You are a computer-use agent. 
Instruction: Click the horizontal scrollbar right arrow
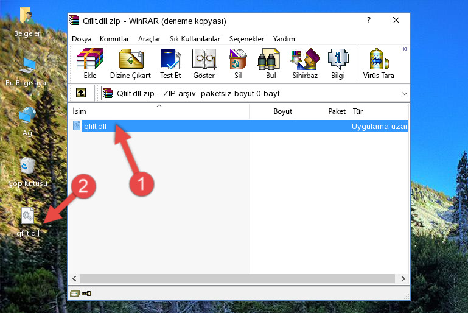403,279
